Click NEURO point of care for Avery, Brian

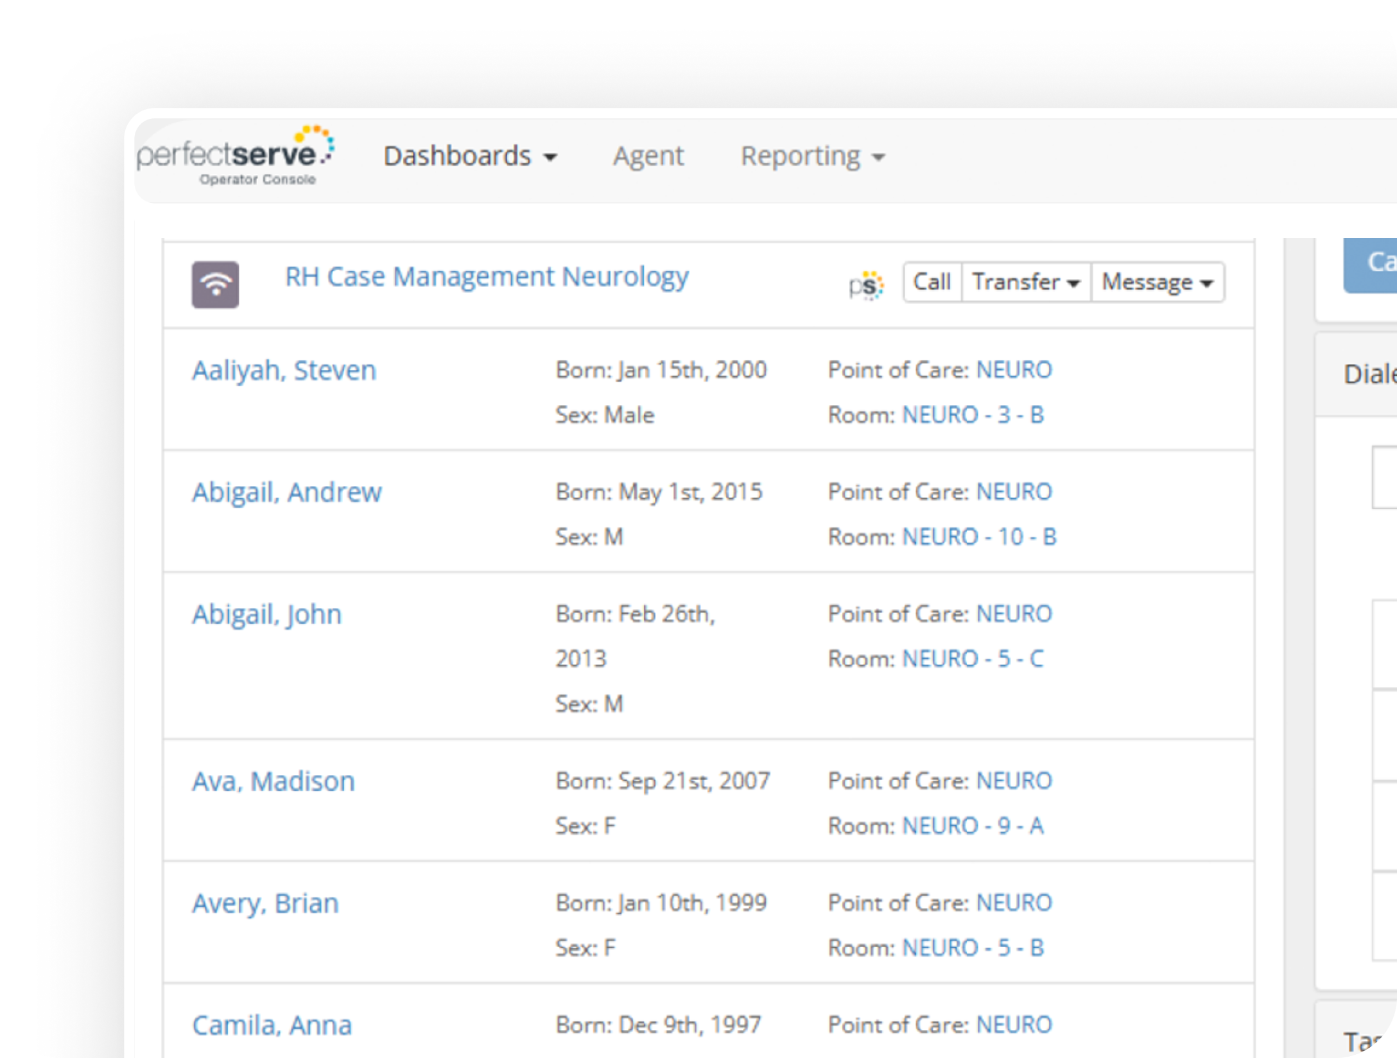coord(1014,903)
